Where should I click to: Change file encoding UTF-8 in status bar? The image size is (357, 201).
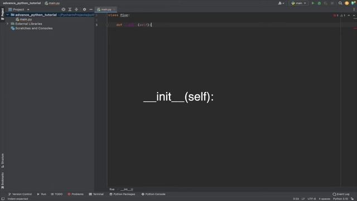click(312, 199)
